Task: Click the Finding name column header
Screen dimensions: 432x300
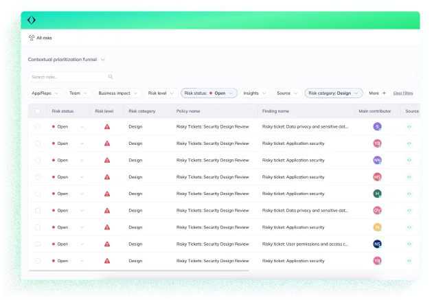Action: coord(275,111)
